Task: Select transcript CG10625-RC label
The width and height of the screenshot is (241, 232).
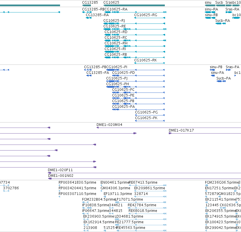Action: coord(116,38)
